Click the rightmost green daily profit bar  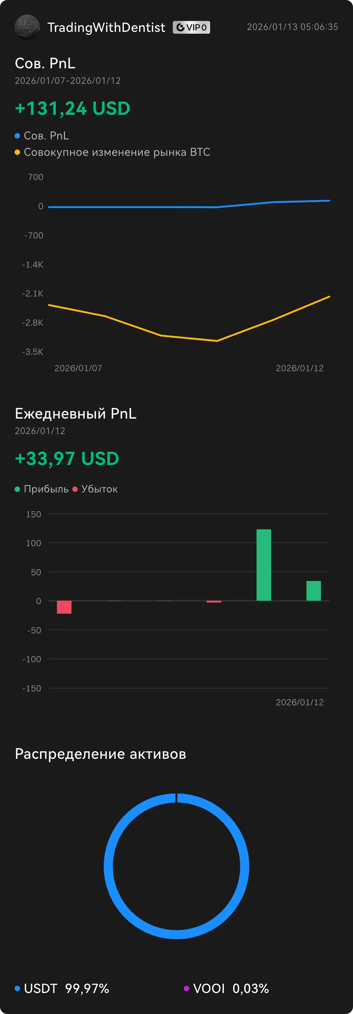[314, 591]
